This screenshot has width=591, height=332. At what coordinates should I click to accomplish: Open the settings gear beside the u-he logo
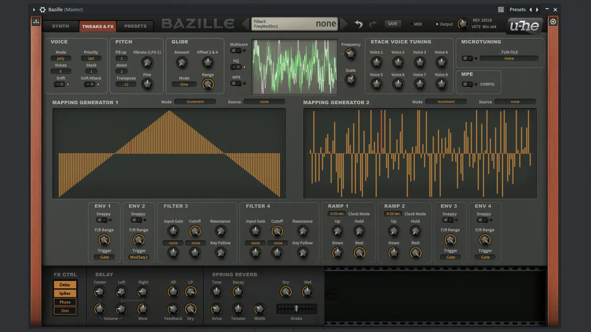point(553,22)
